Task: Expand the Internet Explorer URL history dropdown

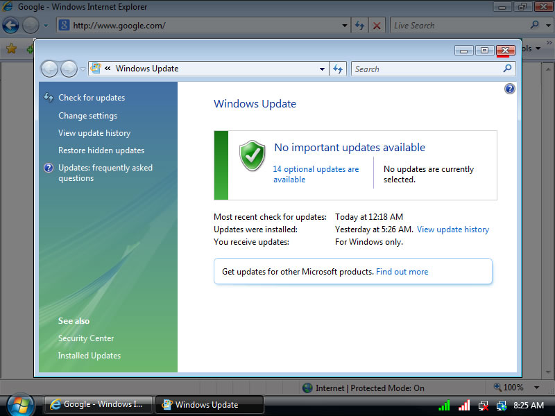Action: tap(345, 26)
